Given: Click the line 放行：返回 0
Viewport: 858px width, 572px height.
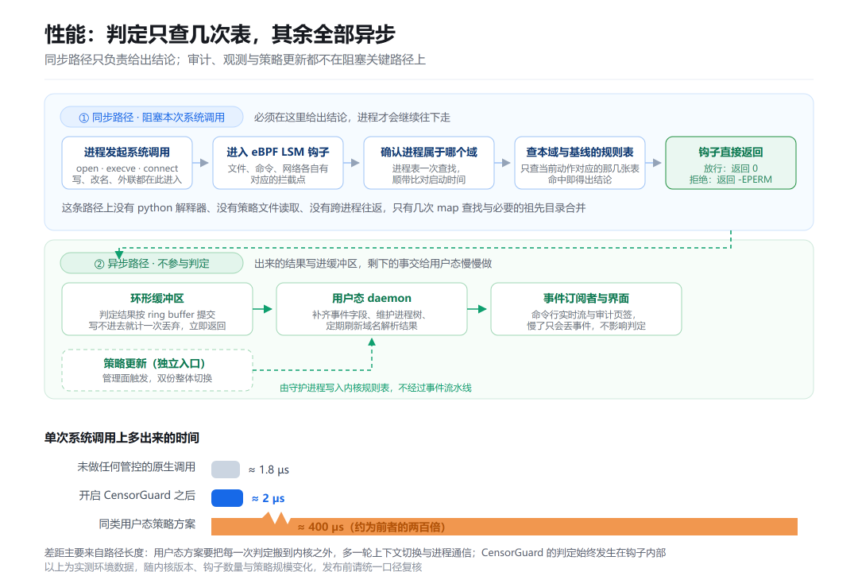Looking at the screenshot, I should point(731,168).
